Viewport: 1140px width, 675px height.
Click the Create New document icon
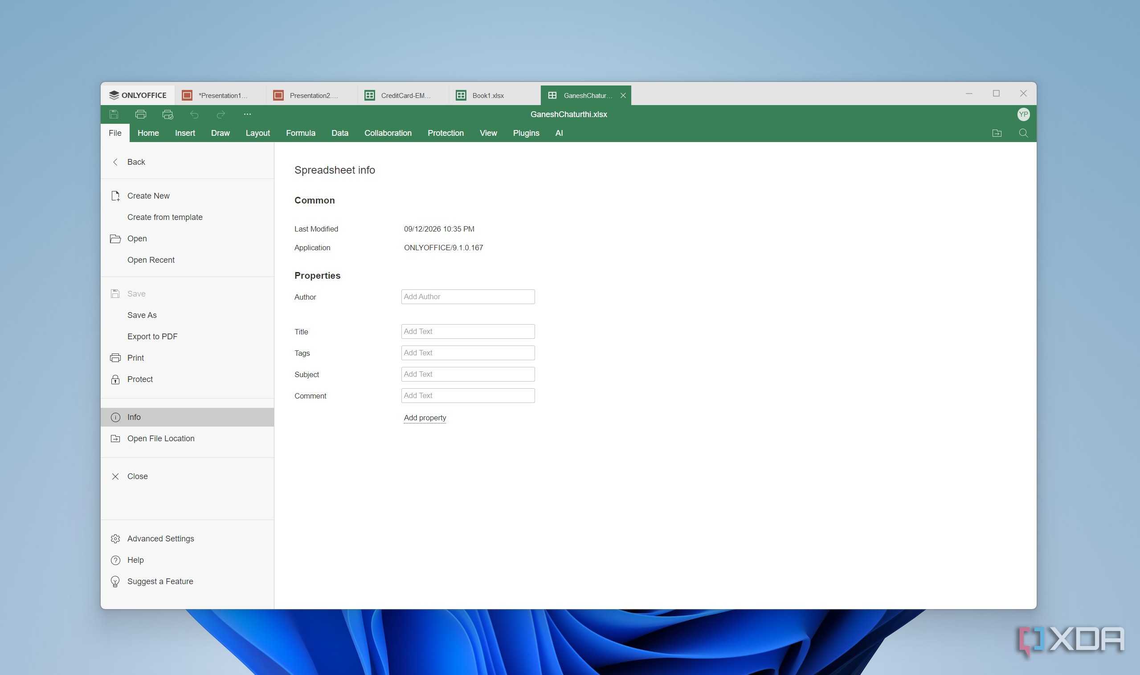115,196
